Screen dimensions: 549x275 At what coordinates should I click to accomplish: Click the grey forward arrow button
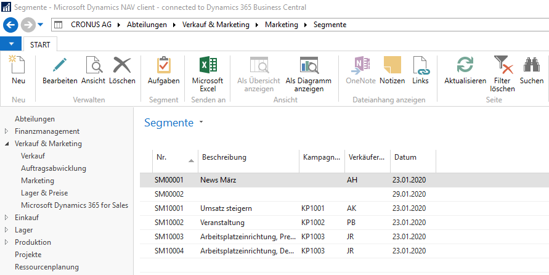coord(28,25)
